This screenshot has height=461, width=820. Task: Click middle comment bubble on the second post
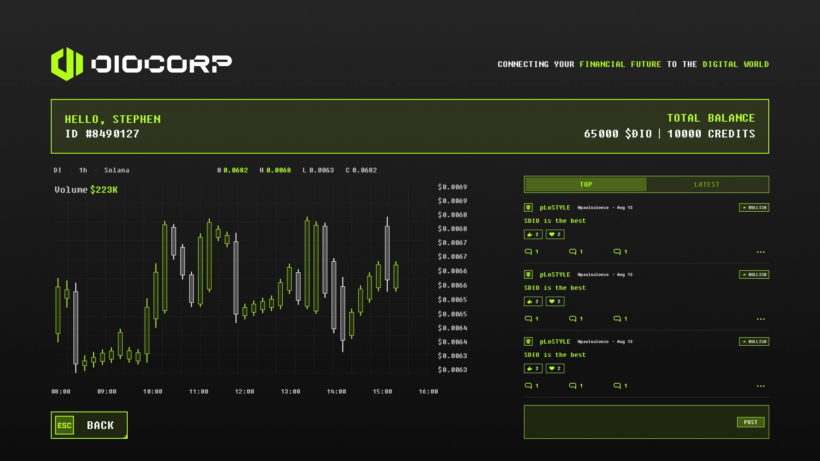(x=573, y=319)
